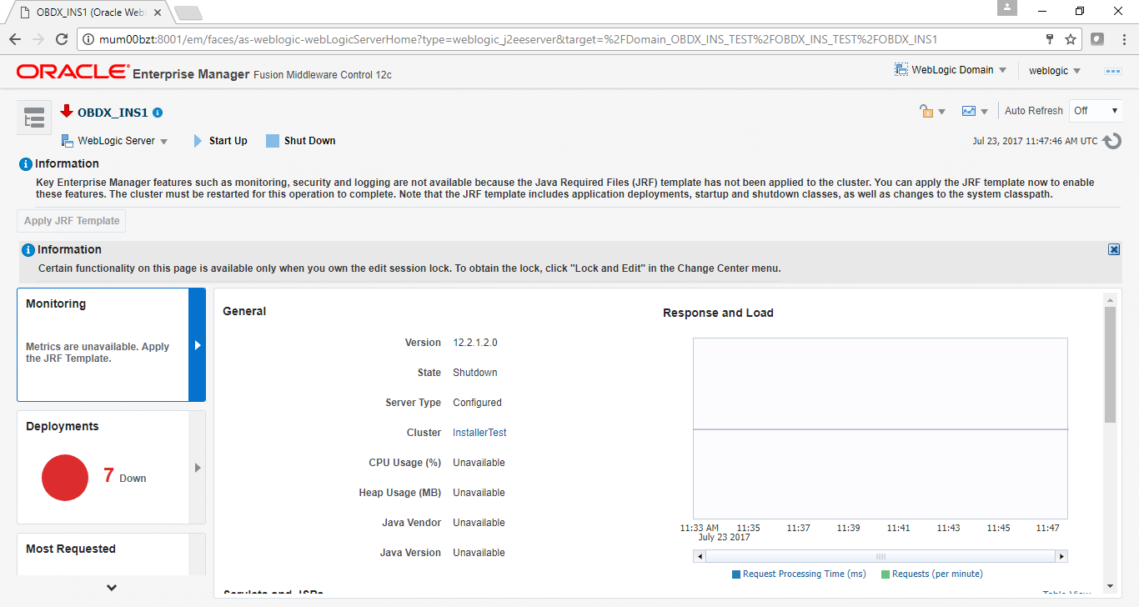Expand the Monitoring panel blue arrow

pos(197,345)
